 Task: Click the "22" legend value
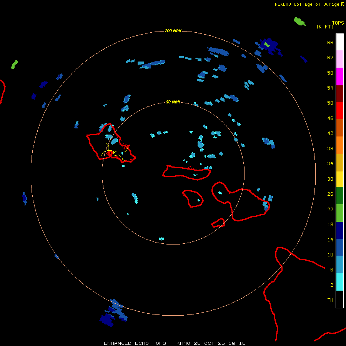(330, 210)
